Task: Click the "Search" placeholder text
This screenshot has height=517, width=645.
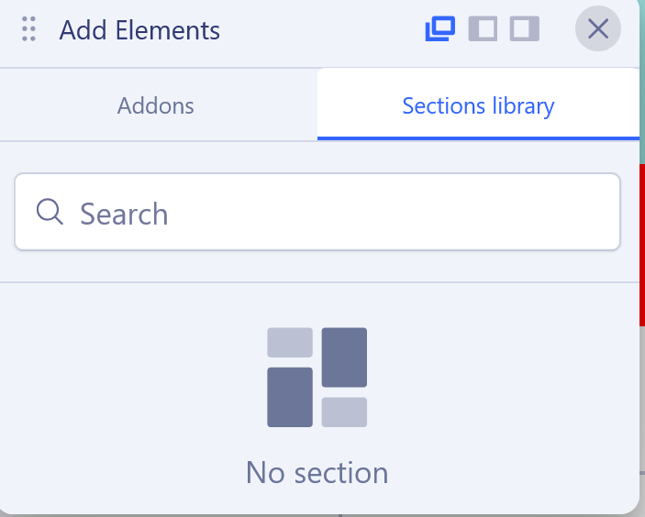Action: tap(124, 214)
